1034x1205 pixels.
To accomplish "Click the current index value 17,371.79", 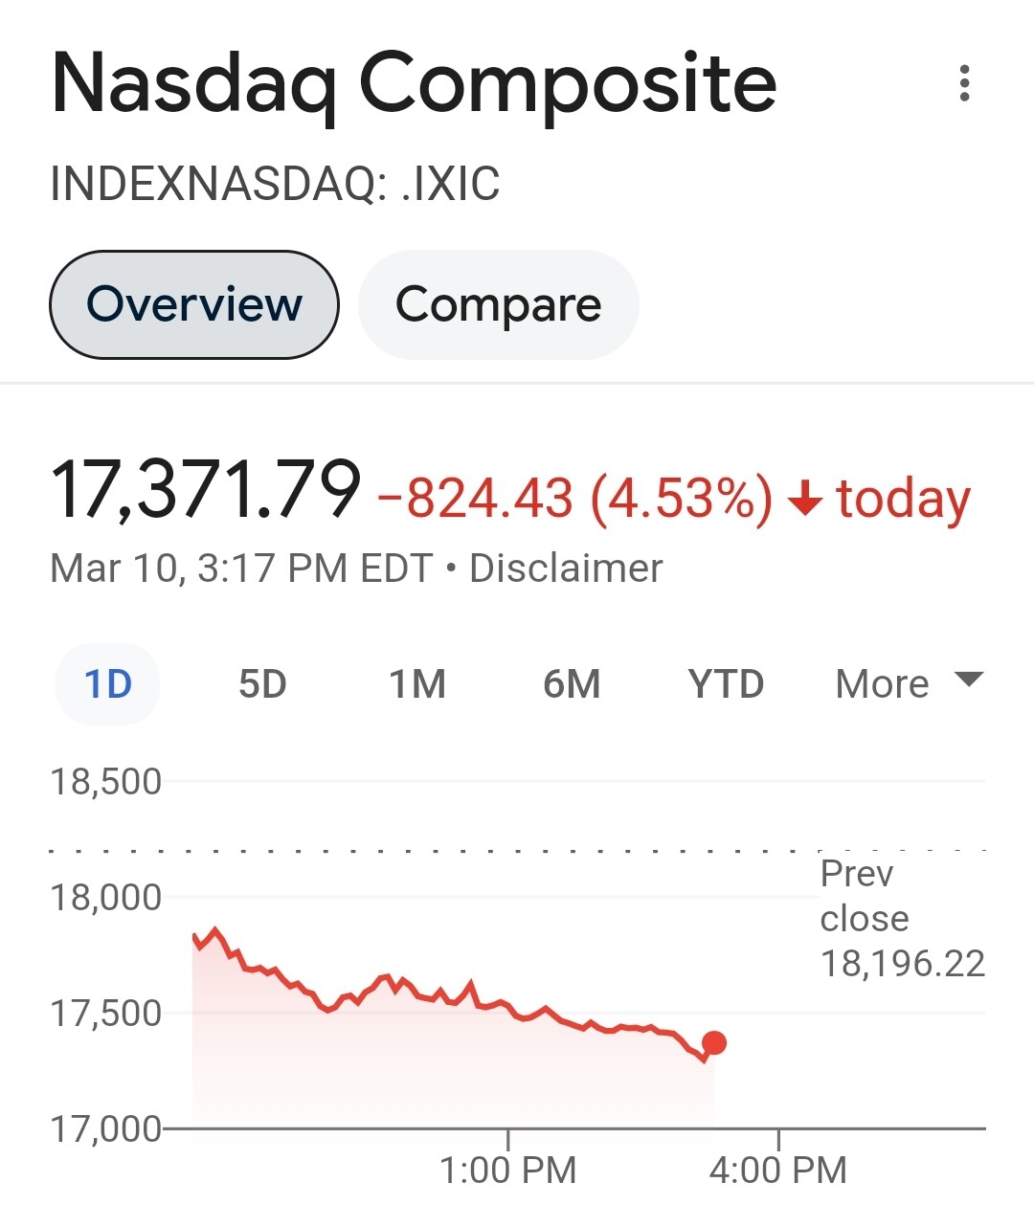I will pos(206,490).
